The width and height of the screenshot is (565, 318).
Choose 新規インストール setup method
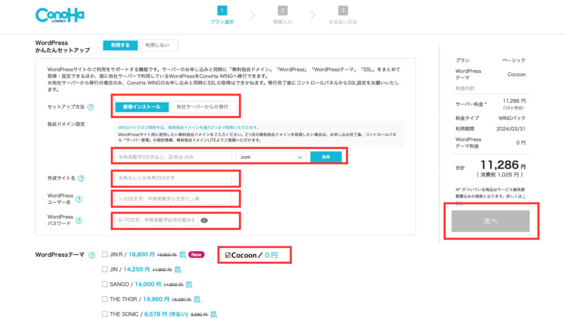142,107
